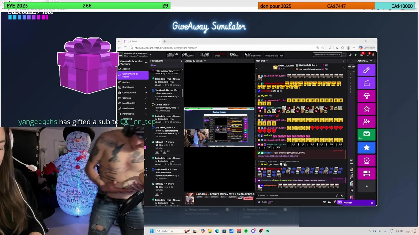Bookmark page with the star icon
This screenshot has width=419, height=235.
point(323,48)
